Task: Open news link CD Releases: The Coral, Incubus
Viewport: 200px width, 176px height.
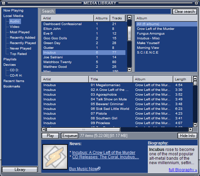Action: (105, 157)
